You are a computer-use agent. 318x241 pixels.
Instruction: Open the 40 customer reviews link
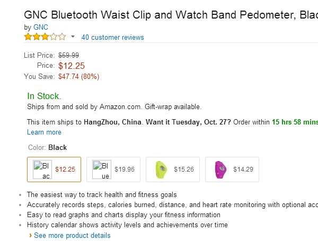(112, 38)
